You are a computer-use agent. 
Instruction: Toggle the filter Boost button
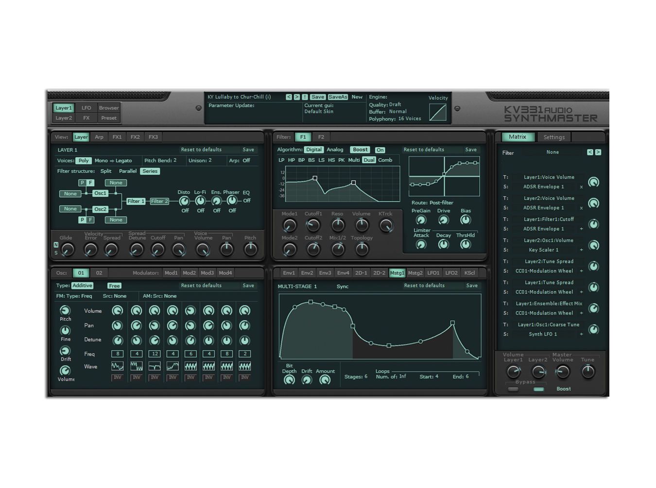360,150
